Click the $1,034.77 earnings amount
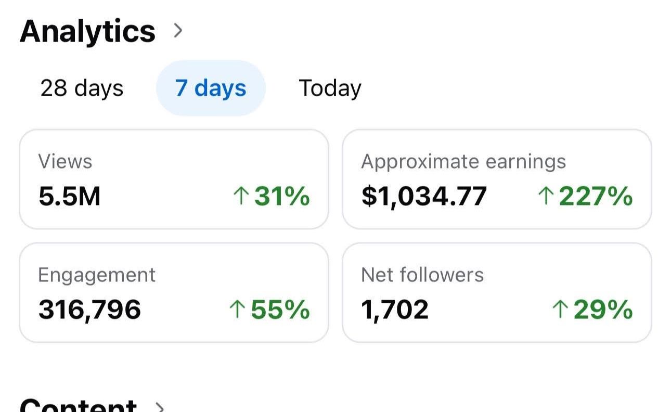Screen dimensions: 671x412 [x=424, y=197]
